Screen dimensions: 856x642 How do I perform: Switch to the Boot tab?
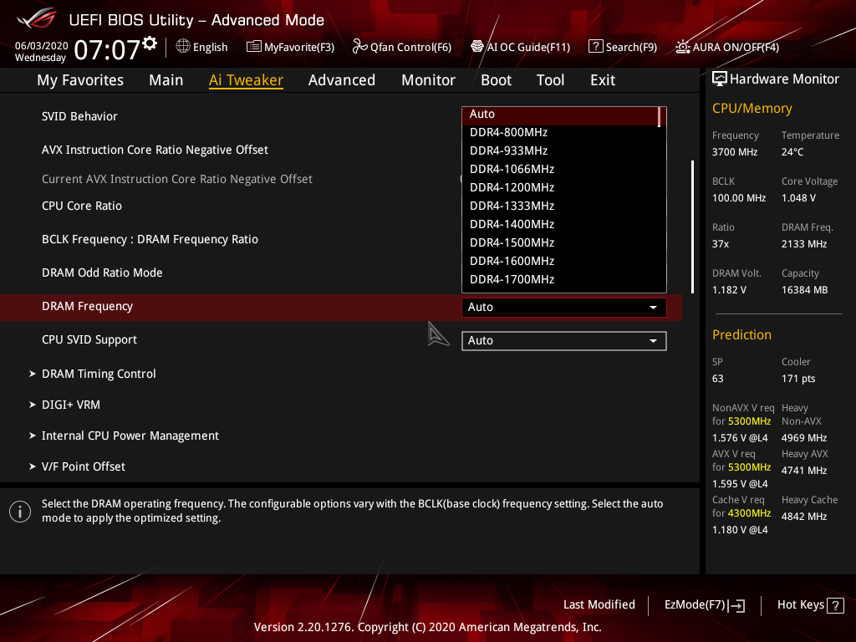(496, 79)
